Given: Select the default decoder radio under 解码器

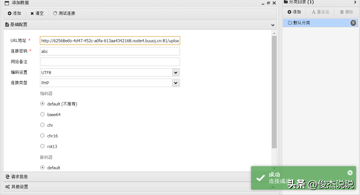Looking at the screenshot, I should click(x=42, y=167).
